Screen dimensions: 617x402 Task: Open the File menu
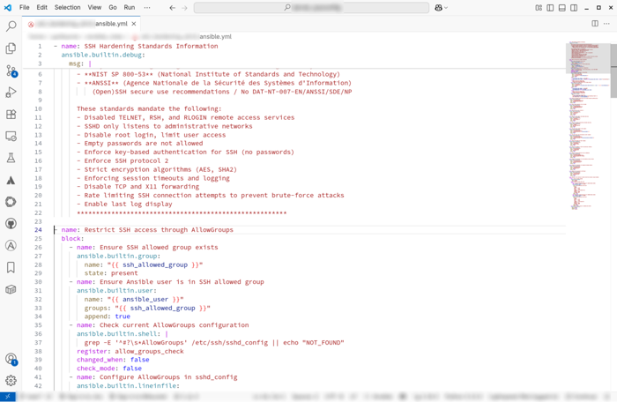[x=25, y=7]
